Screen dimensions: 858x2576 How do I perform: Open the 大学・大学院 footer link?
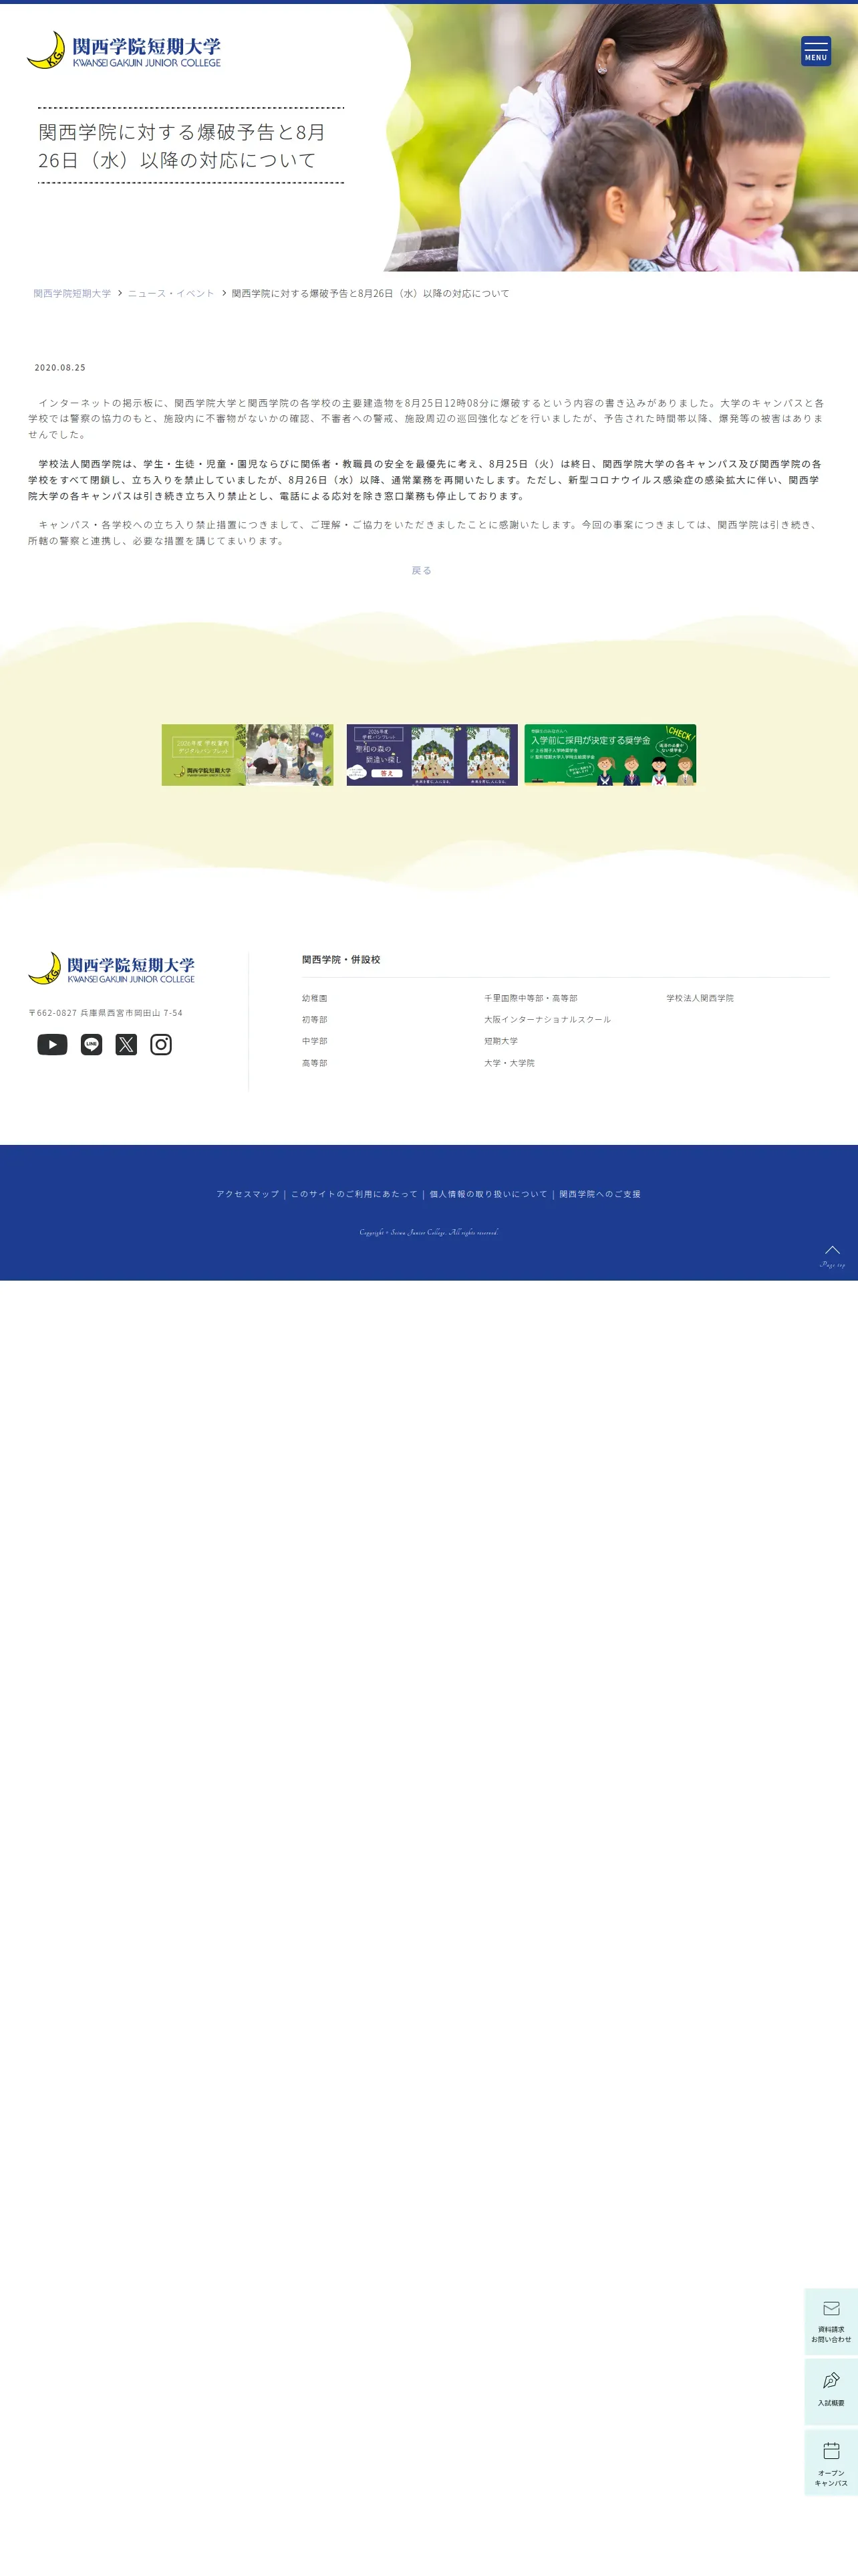point(509,1063)
